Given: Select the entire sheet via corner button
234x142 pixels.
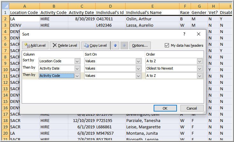Looking at the screenshot, I should (6, 6).
